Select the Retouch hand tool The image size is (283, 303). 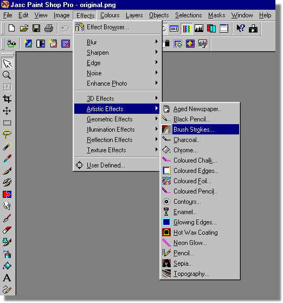[x=7, y=206]
